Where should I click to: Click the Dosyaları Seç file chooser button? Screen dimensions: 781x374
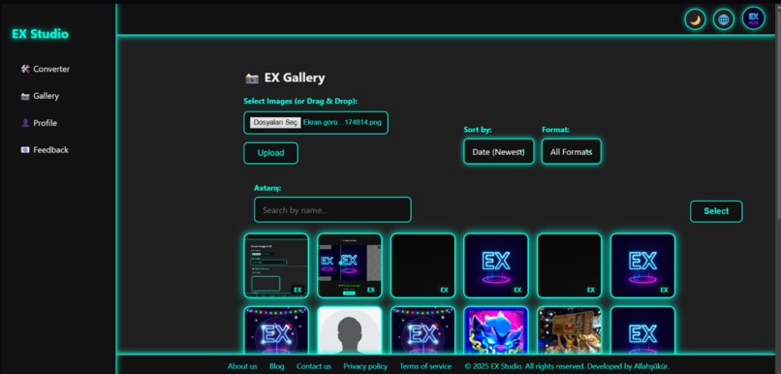[x=275, y=122]
